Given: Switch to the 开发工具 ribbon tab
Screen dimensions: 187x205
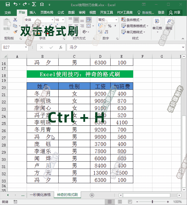Looking at the screenshot, I should 107,13.
